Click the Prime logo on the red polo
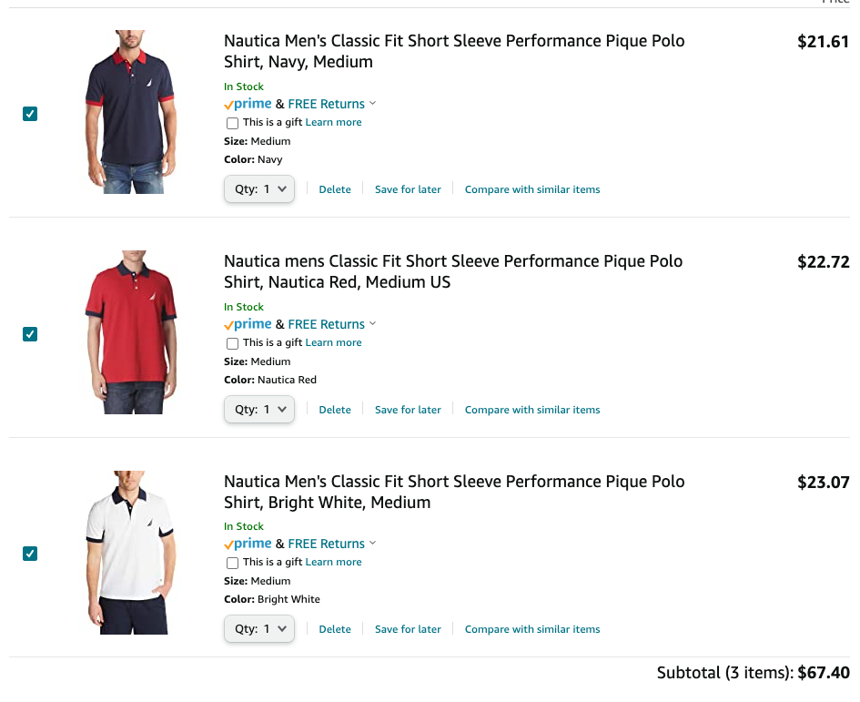The image size is (860, 702). point(248,324)
